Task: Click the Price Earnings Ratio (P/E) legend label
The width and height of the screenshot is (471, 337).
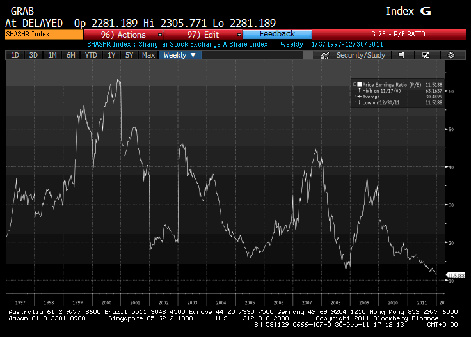Action: [x=392, y=85]
